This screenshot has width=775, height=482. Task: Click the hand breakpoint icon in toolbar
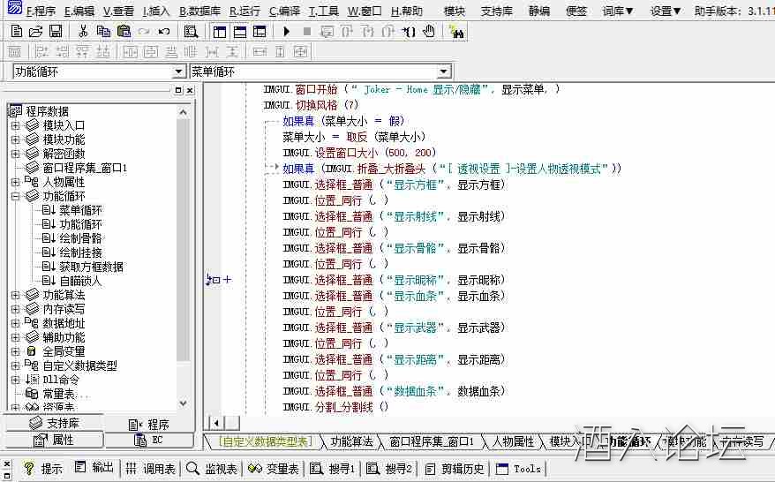(429, 31)
